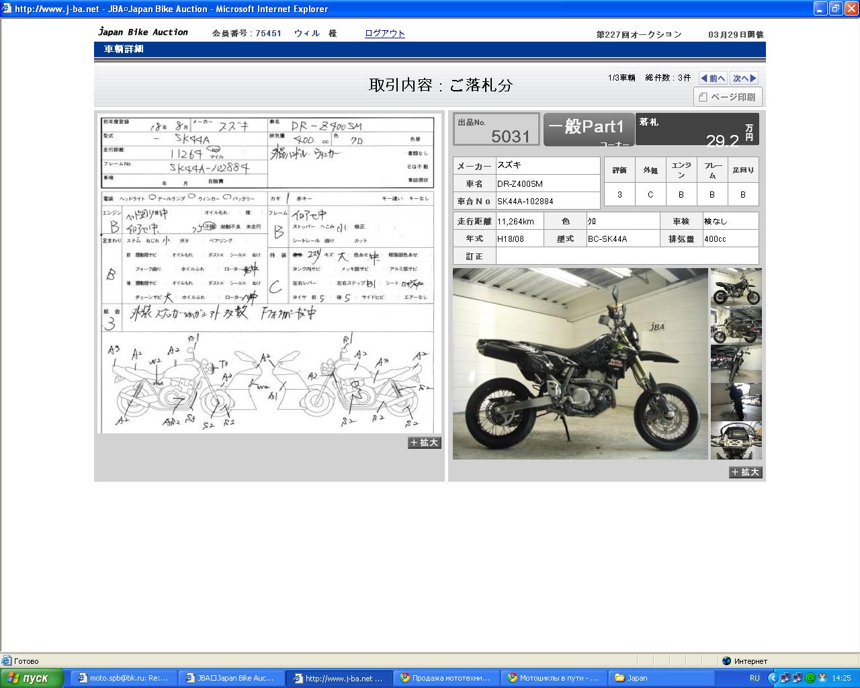Click the lot number 5031 box

point(497,129)
